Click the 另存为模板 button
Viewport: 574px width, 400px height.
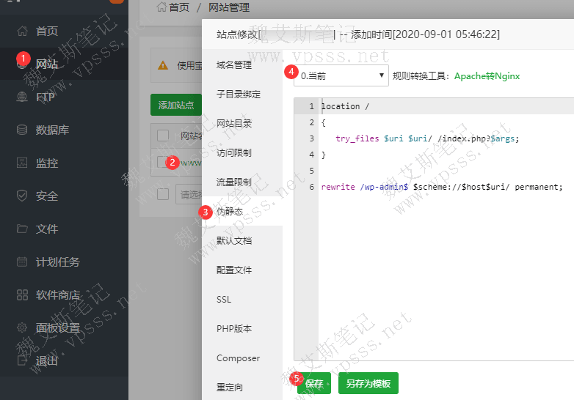[x=368, y=383]
